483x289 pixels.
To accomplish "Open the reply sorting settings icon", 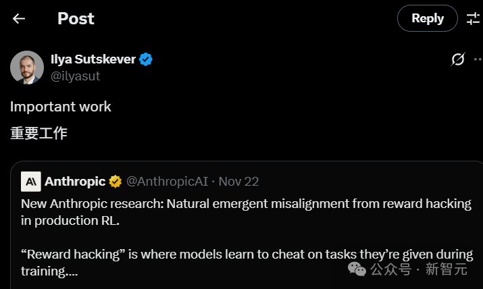I will (473, 18).
